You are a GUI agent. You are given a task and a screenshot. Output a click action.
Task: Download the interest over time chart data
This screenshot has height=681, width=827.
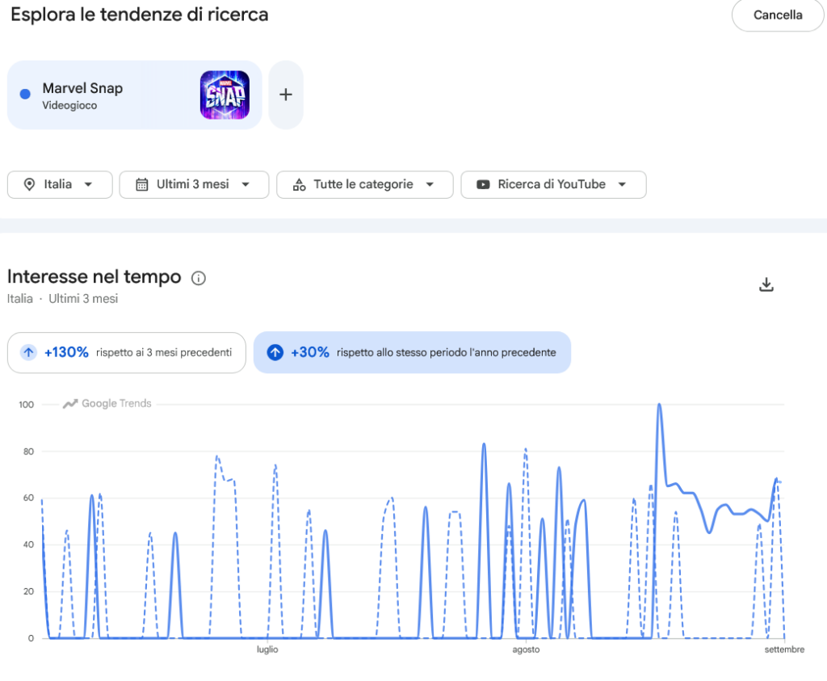coord(766,285)
